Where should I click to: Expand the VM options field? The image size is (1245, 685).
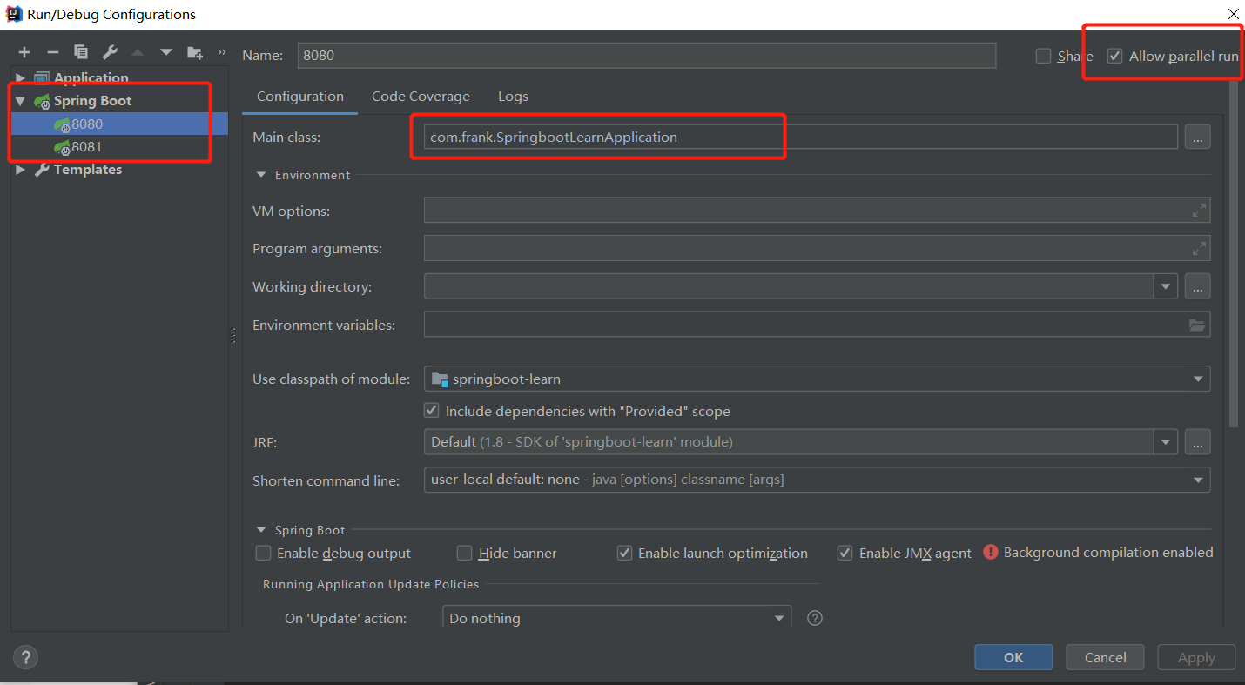1199,210
